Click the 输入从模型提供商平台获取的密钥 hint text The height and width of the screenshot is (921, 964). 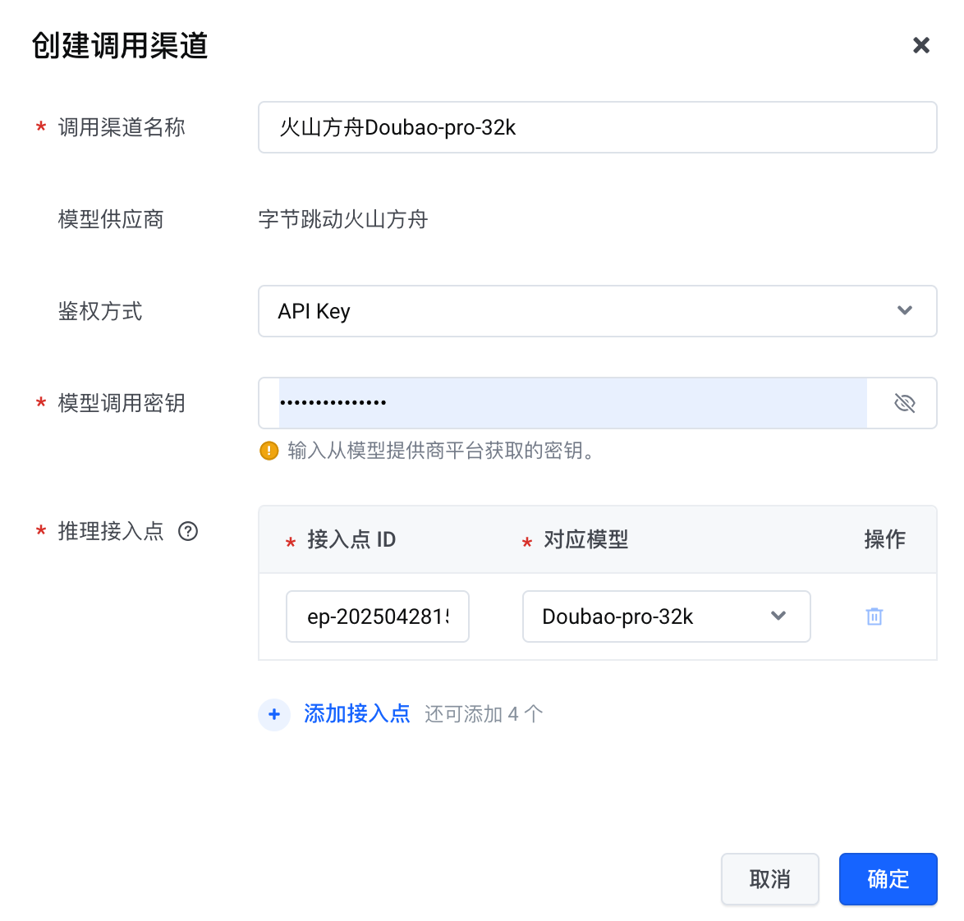[440, 451]
